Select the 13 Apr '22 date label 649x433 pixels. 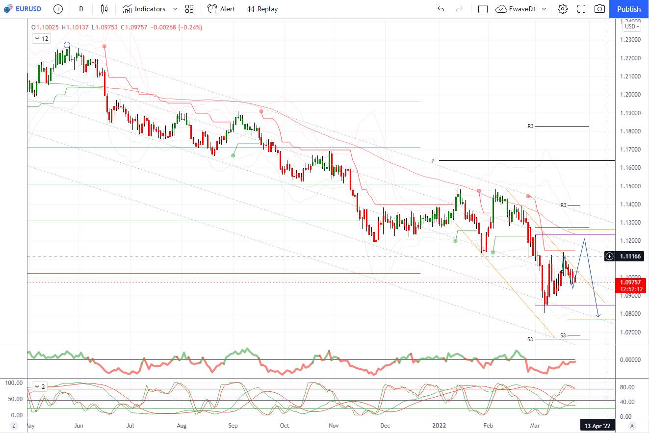tap(597, 426)
